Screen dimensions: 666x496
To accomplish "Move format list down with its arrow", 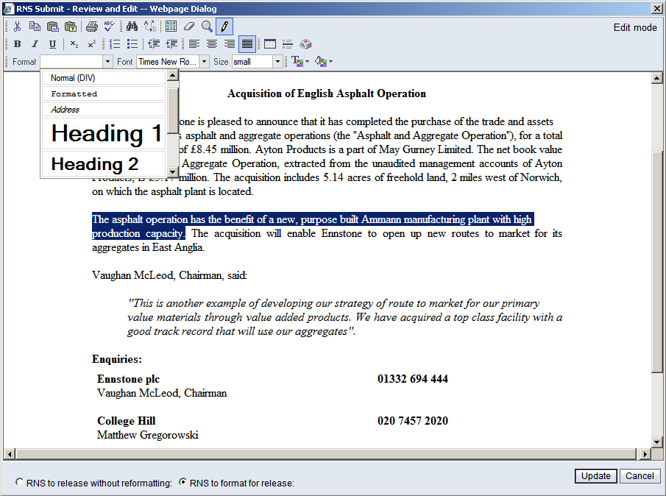I will [172, 171].
